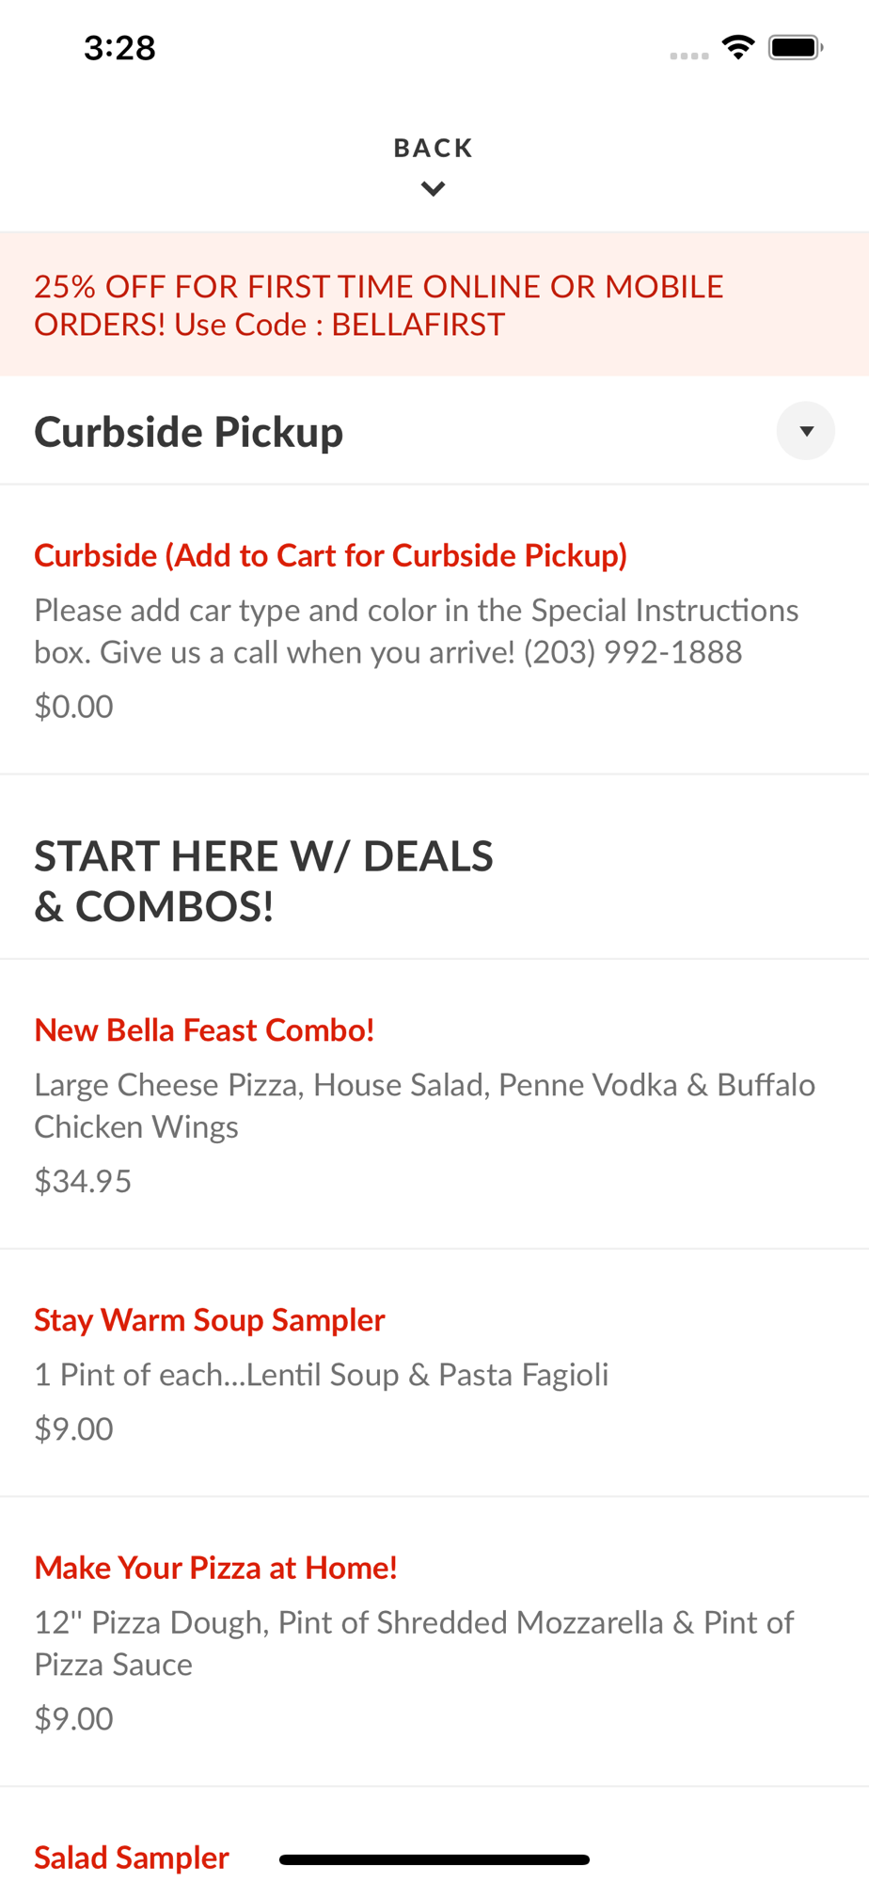Tap the Lentil Soup & Pasta Fagioli description
The height and width of the screenshot is (1882, 869).
pos(321,1375)
